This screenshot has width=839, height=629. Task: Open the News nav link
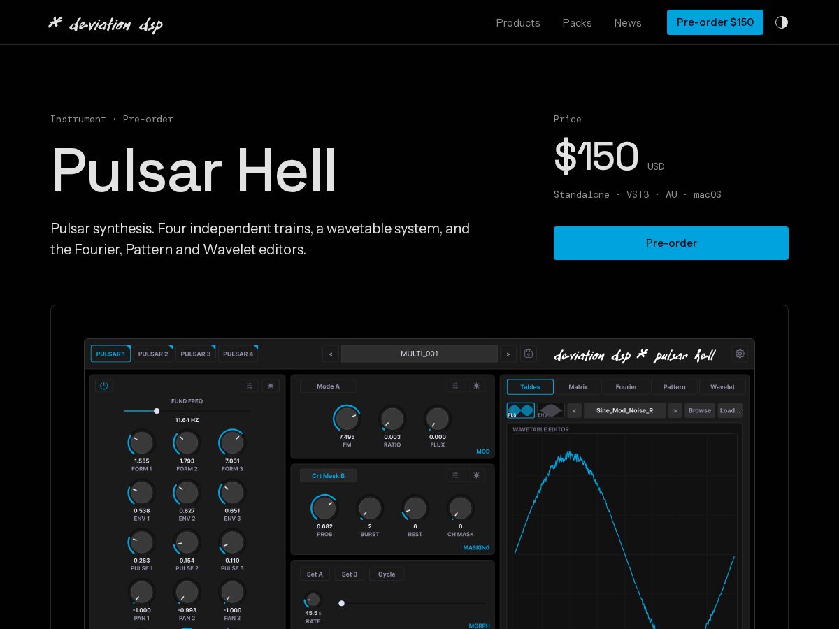pyautogui.click(x=628, y=22)
